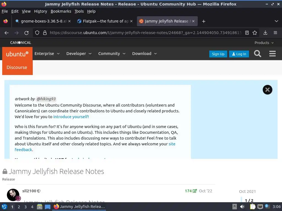
Task: Open the file manager taskbar icon
Action: point(40,207)
